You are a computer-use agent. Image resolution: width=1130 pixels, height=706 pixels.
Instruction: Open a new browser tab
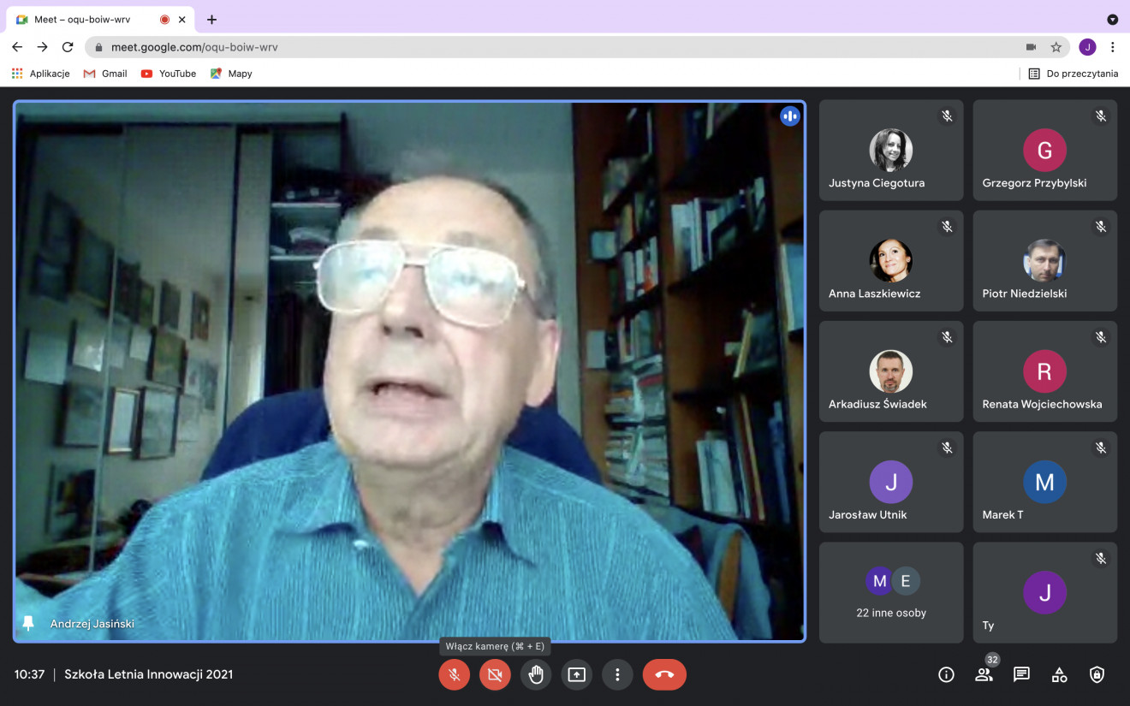(212, 20)
